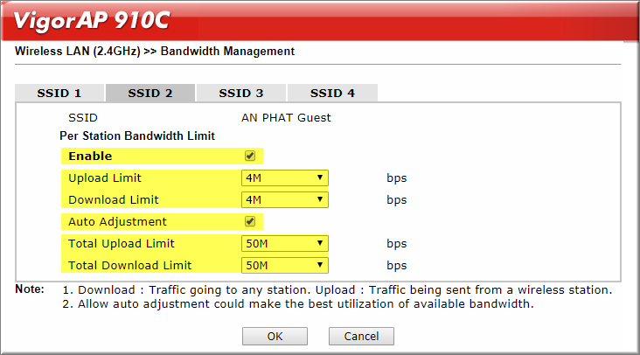Click the Download Limit dropdown arrow
Viewport: 640px width, 355px height.
click(x=320, y=199)
